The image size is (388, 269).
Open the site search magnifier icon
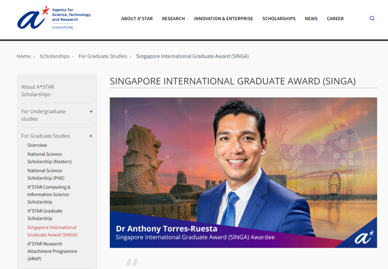pos(372,18)
